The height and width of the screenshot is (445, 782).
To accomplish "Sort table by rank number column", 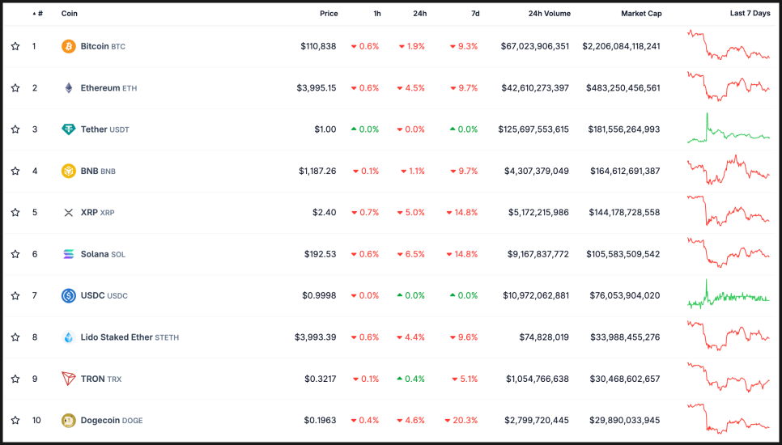I will [38, 14].
